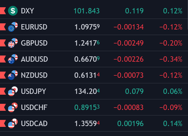188x136 pixels.
Task: Open the EURUSD symbol row
Action: (34, 27)
